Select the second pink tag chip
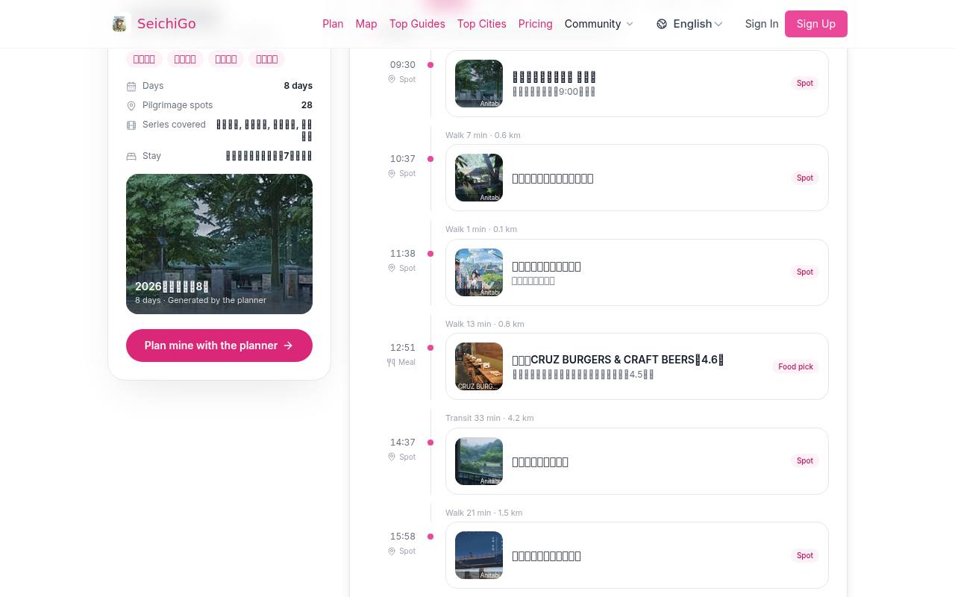The image size is (955, 597). click(185, 59)
